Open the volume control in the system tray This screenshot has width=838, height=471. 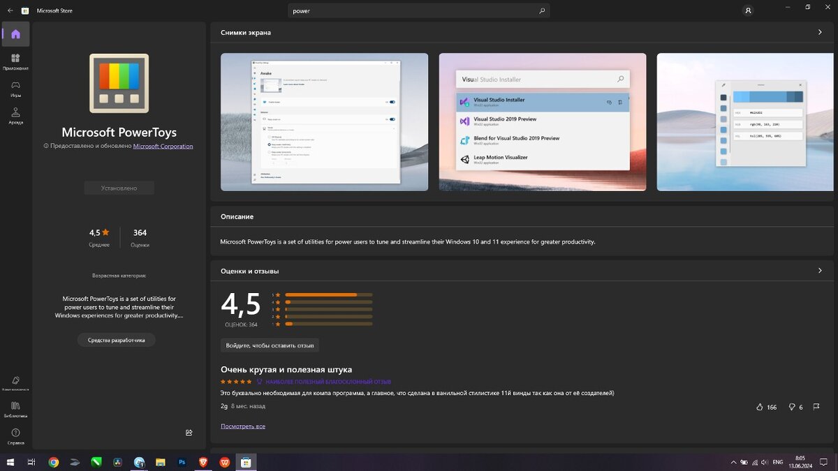(765, 462)
